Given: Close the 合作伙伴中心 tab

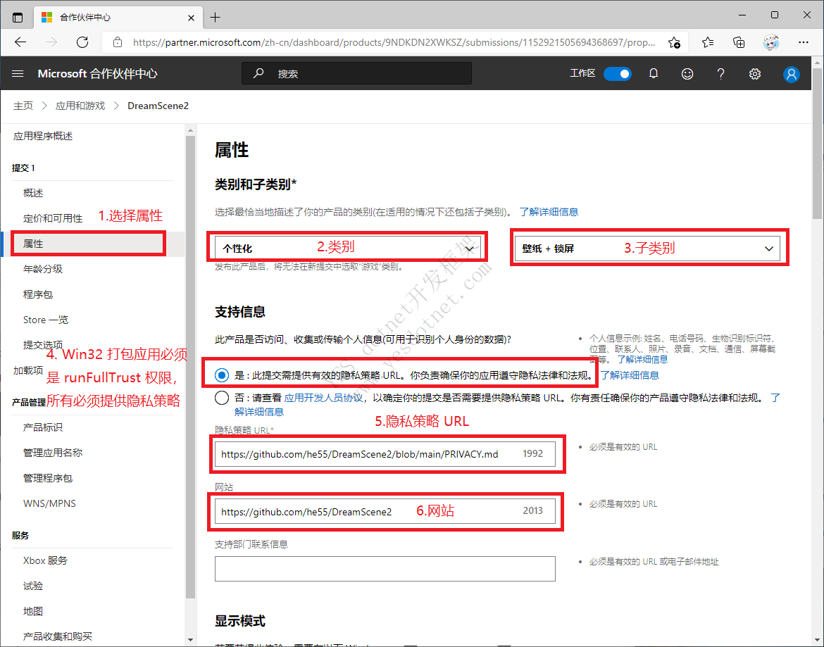Looking at the screenshot, I should tap(192, 18).
